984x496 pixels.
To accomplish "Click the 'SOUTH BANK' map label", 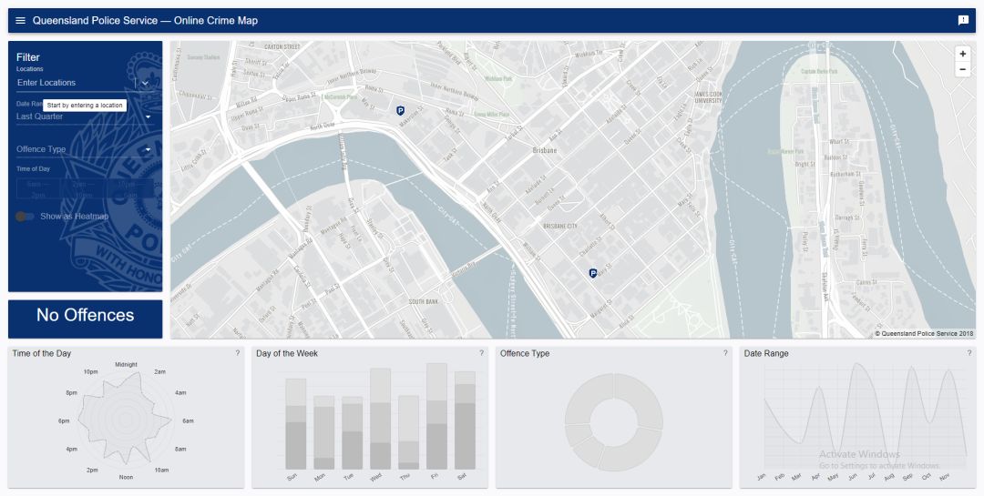I will tap(424, 301).
